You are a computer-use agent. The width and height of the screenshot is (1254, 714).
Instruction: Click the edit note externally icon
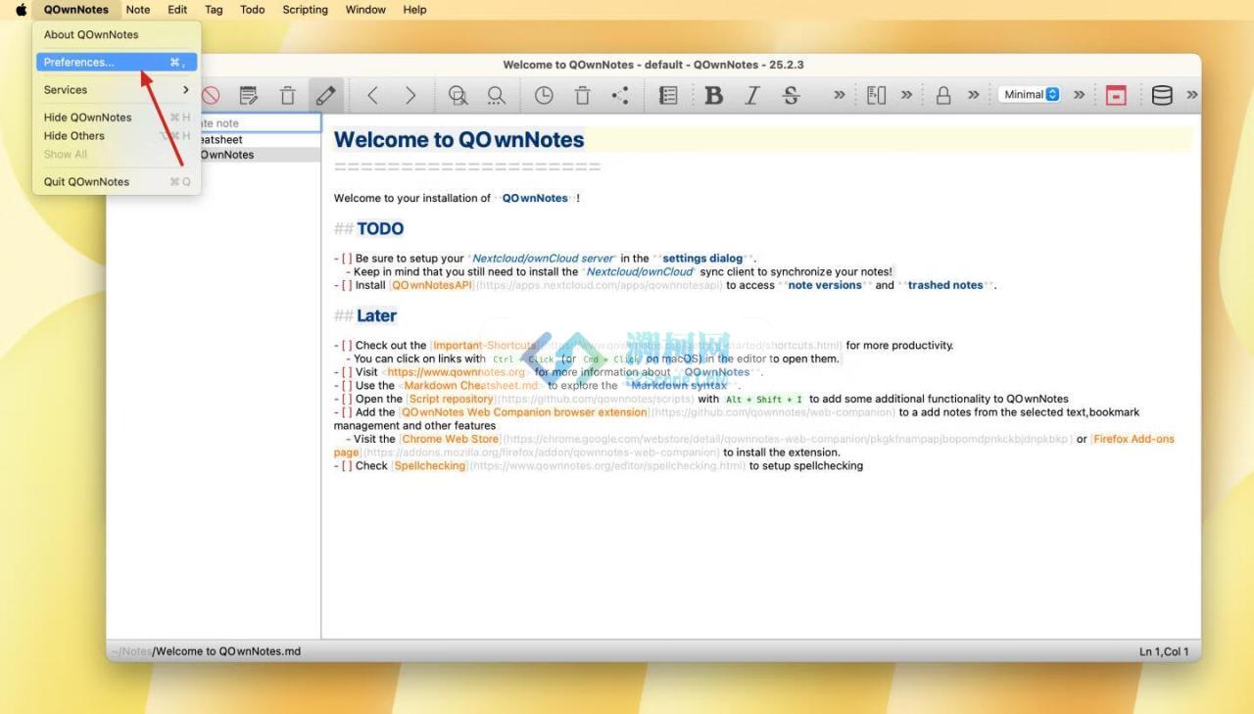pos(249,95)
